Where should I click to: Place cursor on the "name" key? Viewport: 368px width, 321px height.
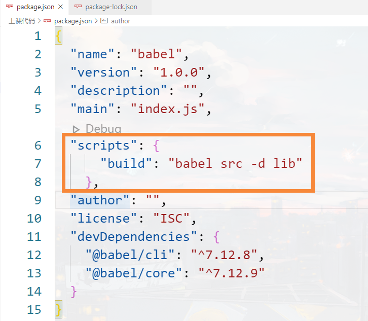click(x=92, y=54)
